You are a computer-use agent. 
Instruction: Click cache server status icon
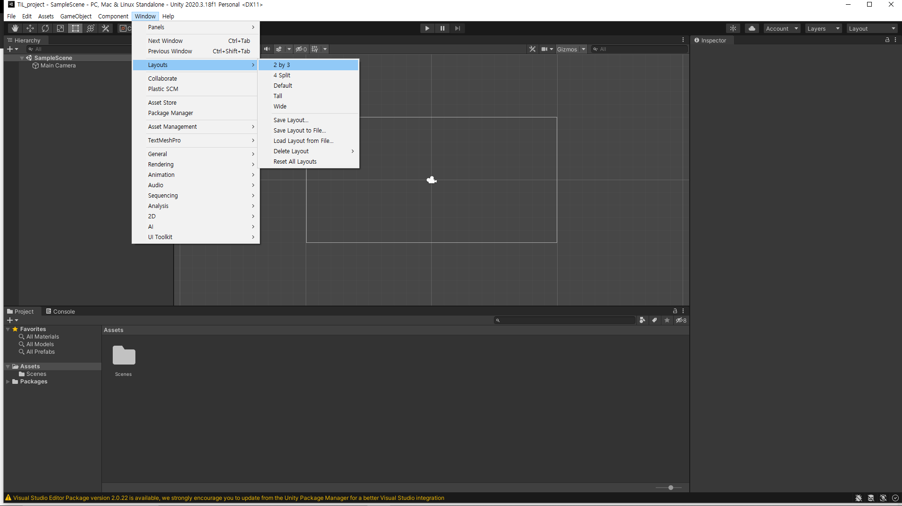871,498
